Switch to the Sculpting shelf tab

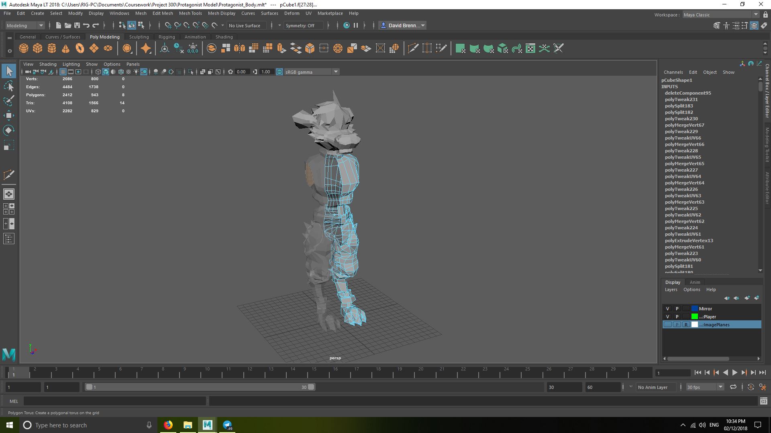point(139,37)
